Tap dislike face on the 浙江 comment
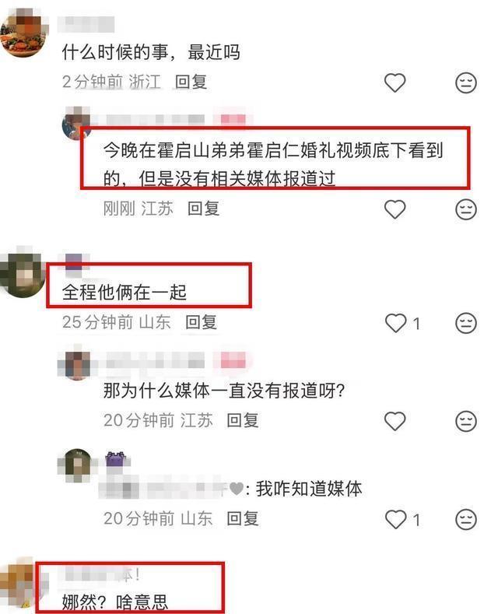The height and width of the screenshot is (614, 498). pos(466,82)
